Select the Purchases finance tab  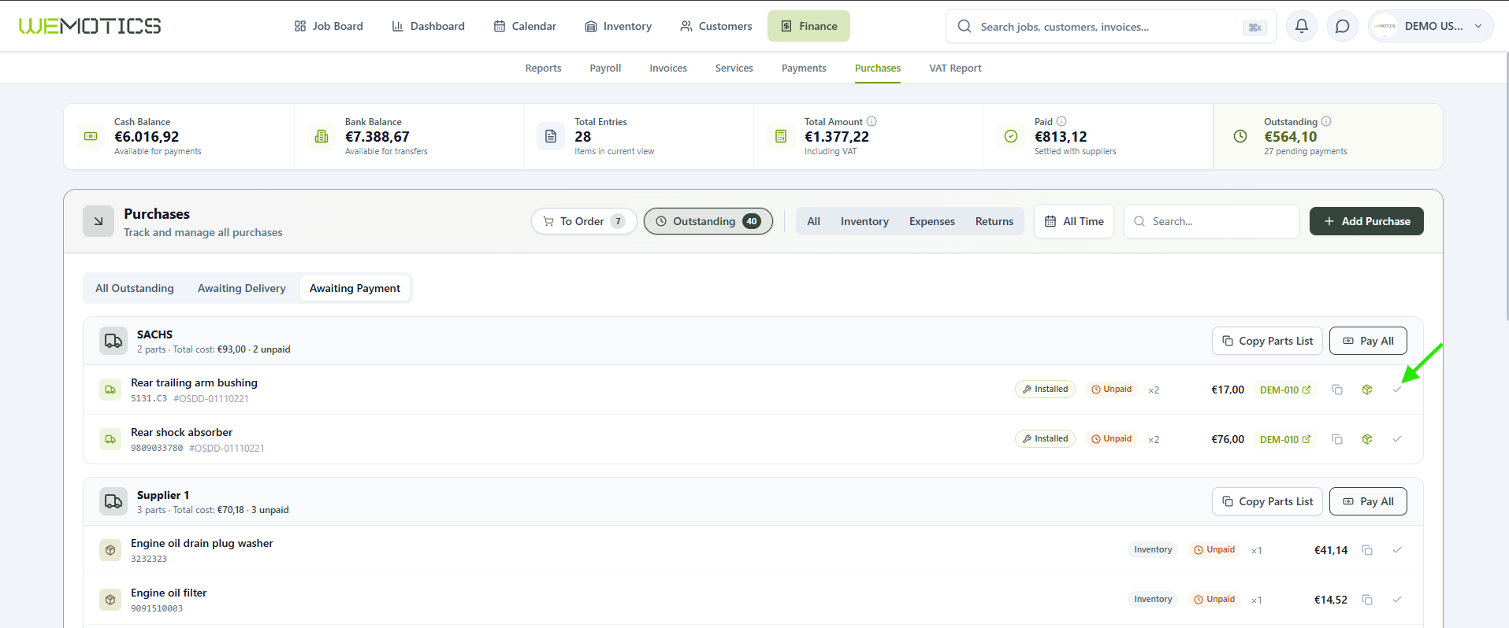point(878,68)
